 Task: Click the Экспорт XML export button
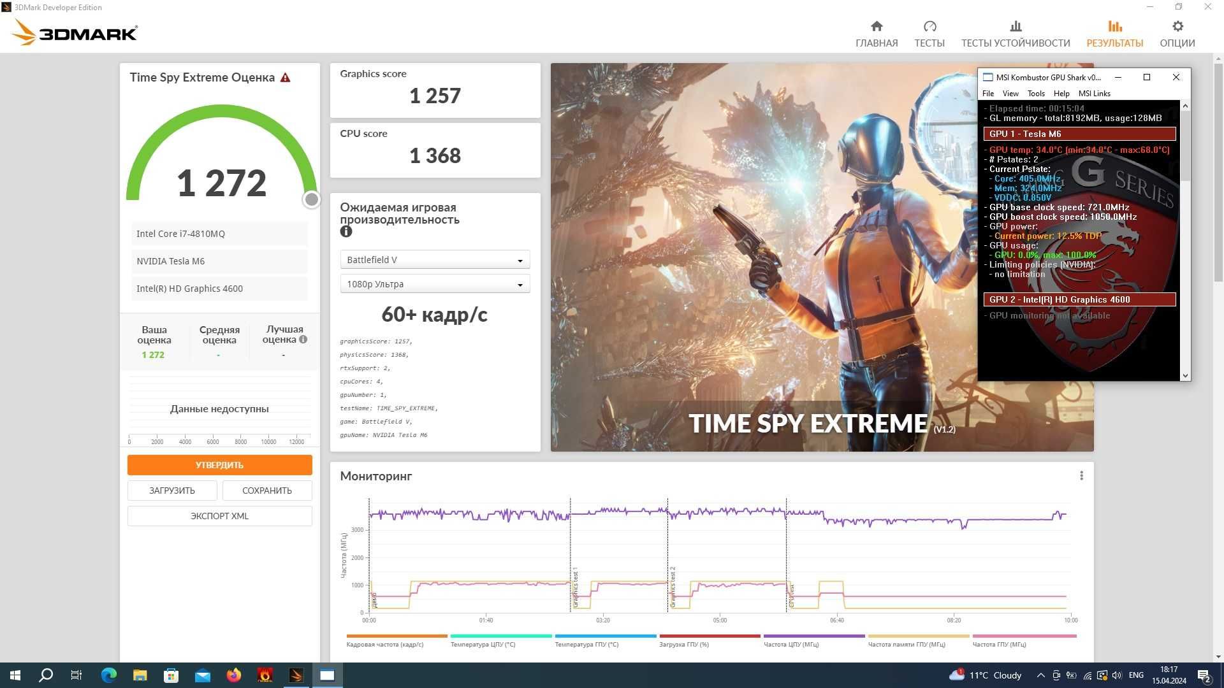click(218, 515)
